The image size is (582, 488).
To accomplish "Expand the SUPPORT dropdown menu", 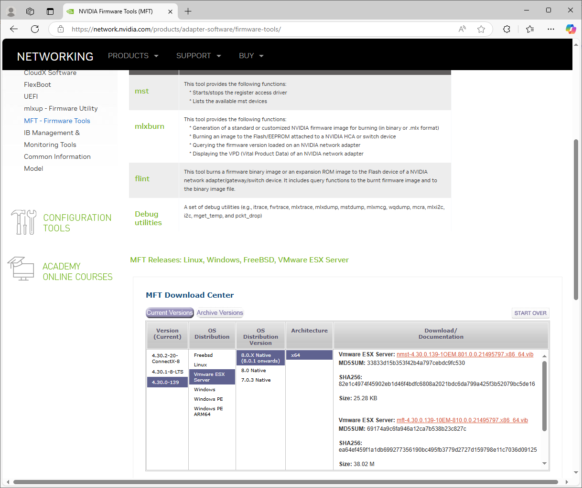I will [198, 56].
